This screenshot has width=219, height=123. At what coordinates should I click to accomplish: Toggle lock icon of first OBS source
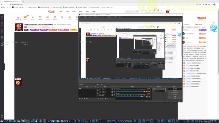114,89
